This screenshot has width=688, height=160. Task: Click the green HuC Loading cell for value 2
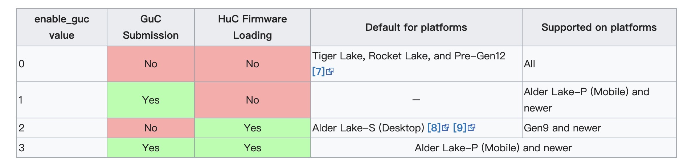tap(252, 128)
